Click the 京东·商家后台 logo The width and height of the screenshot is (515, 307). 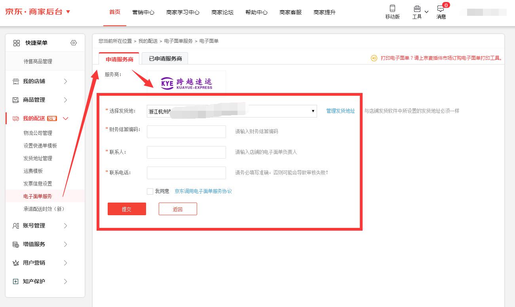click(34, 12)
